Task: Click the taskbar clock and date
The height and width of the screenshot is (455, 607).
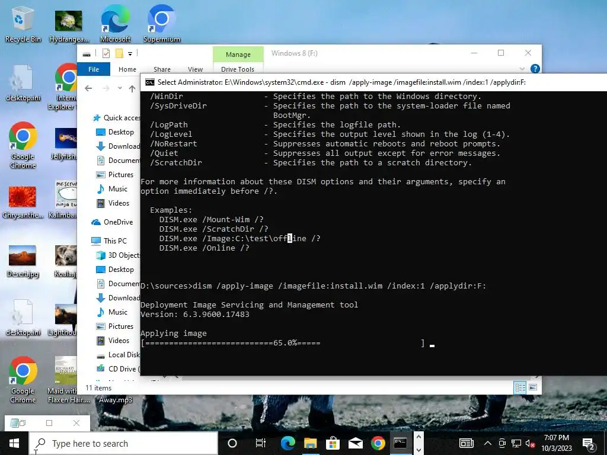Action: click(x=556, y=443)
